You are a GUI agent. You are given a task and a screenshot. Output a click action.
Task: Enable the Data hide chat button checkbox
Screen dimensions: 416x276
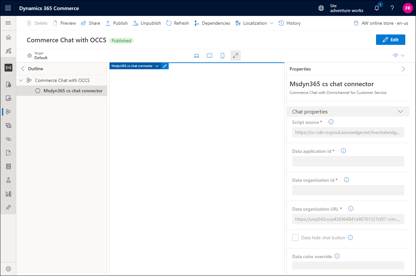(295, 237)
